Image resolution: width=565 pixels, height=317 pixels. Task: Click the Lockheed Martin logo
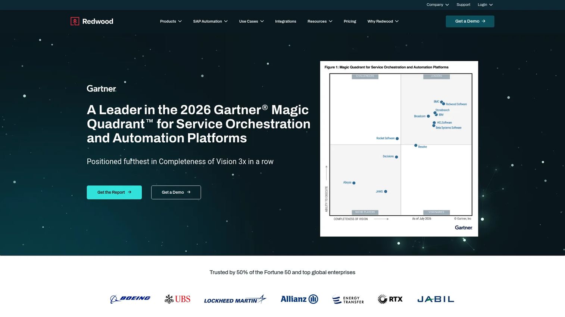(x=235, y=299)
